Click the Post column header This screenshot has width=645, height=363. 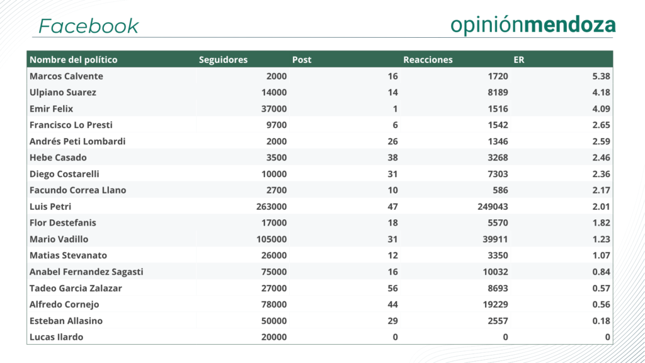(x=302, y=60)
